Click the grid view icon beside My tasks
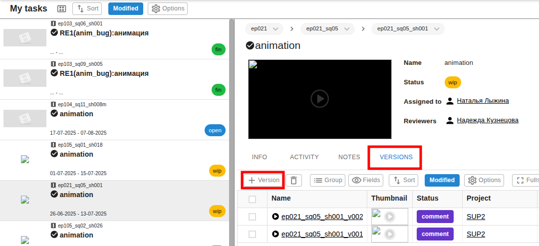The height and width of the screenshot is (246, 539). point(61,9)
